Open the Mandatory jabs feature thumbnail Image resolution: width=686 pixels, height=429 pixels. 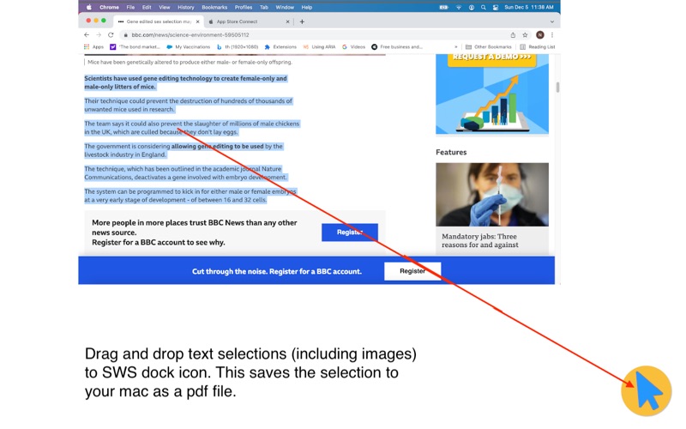click(x=491, y=195)
